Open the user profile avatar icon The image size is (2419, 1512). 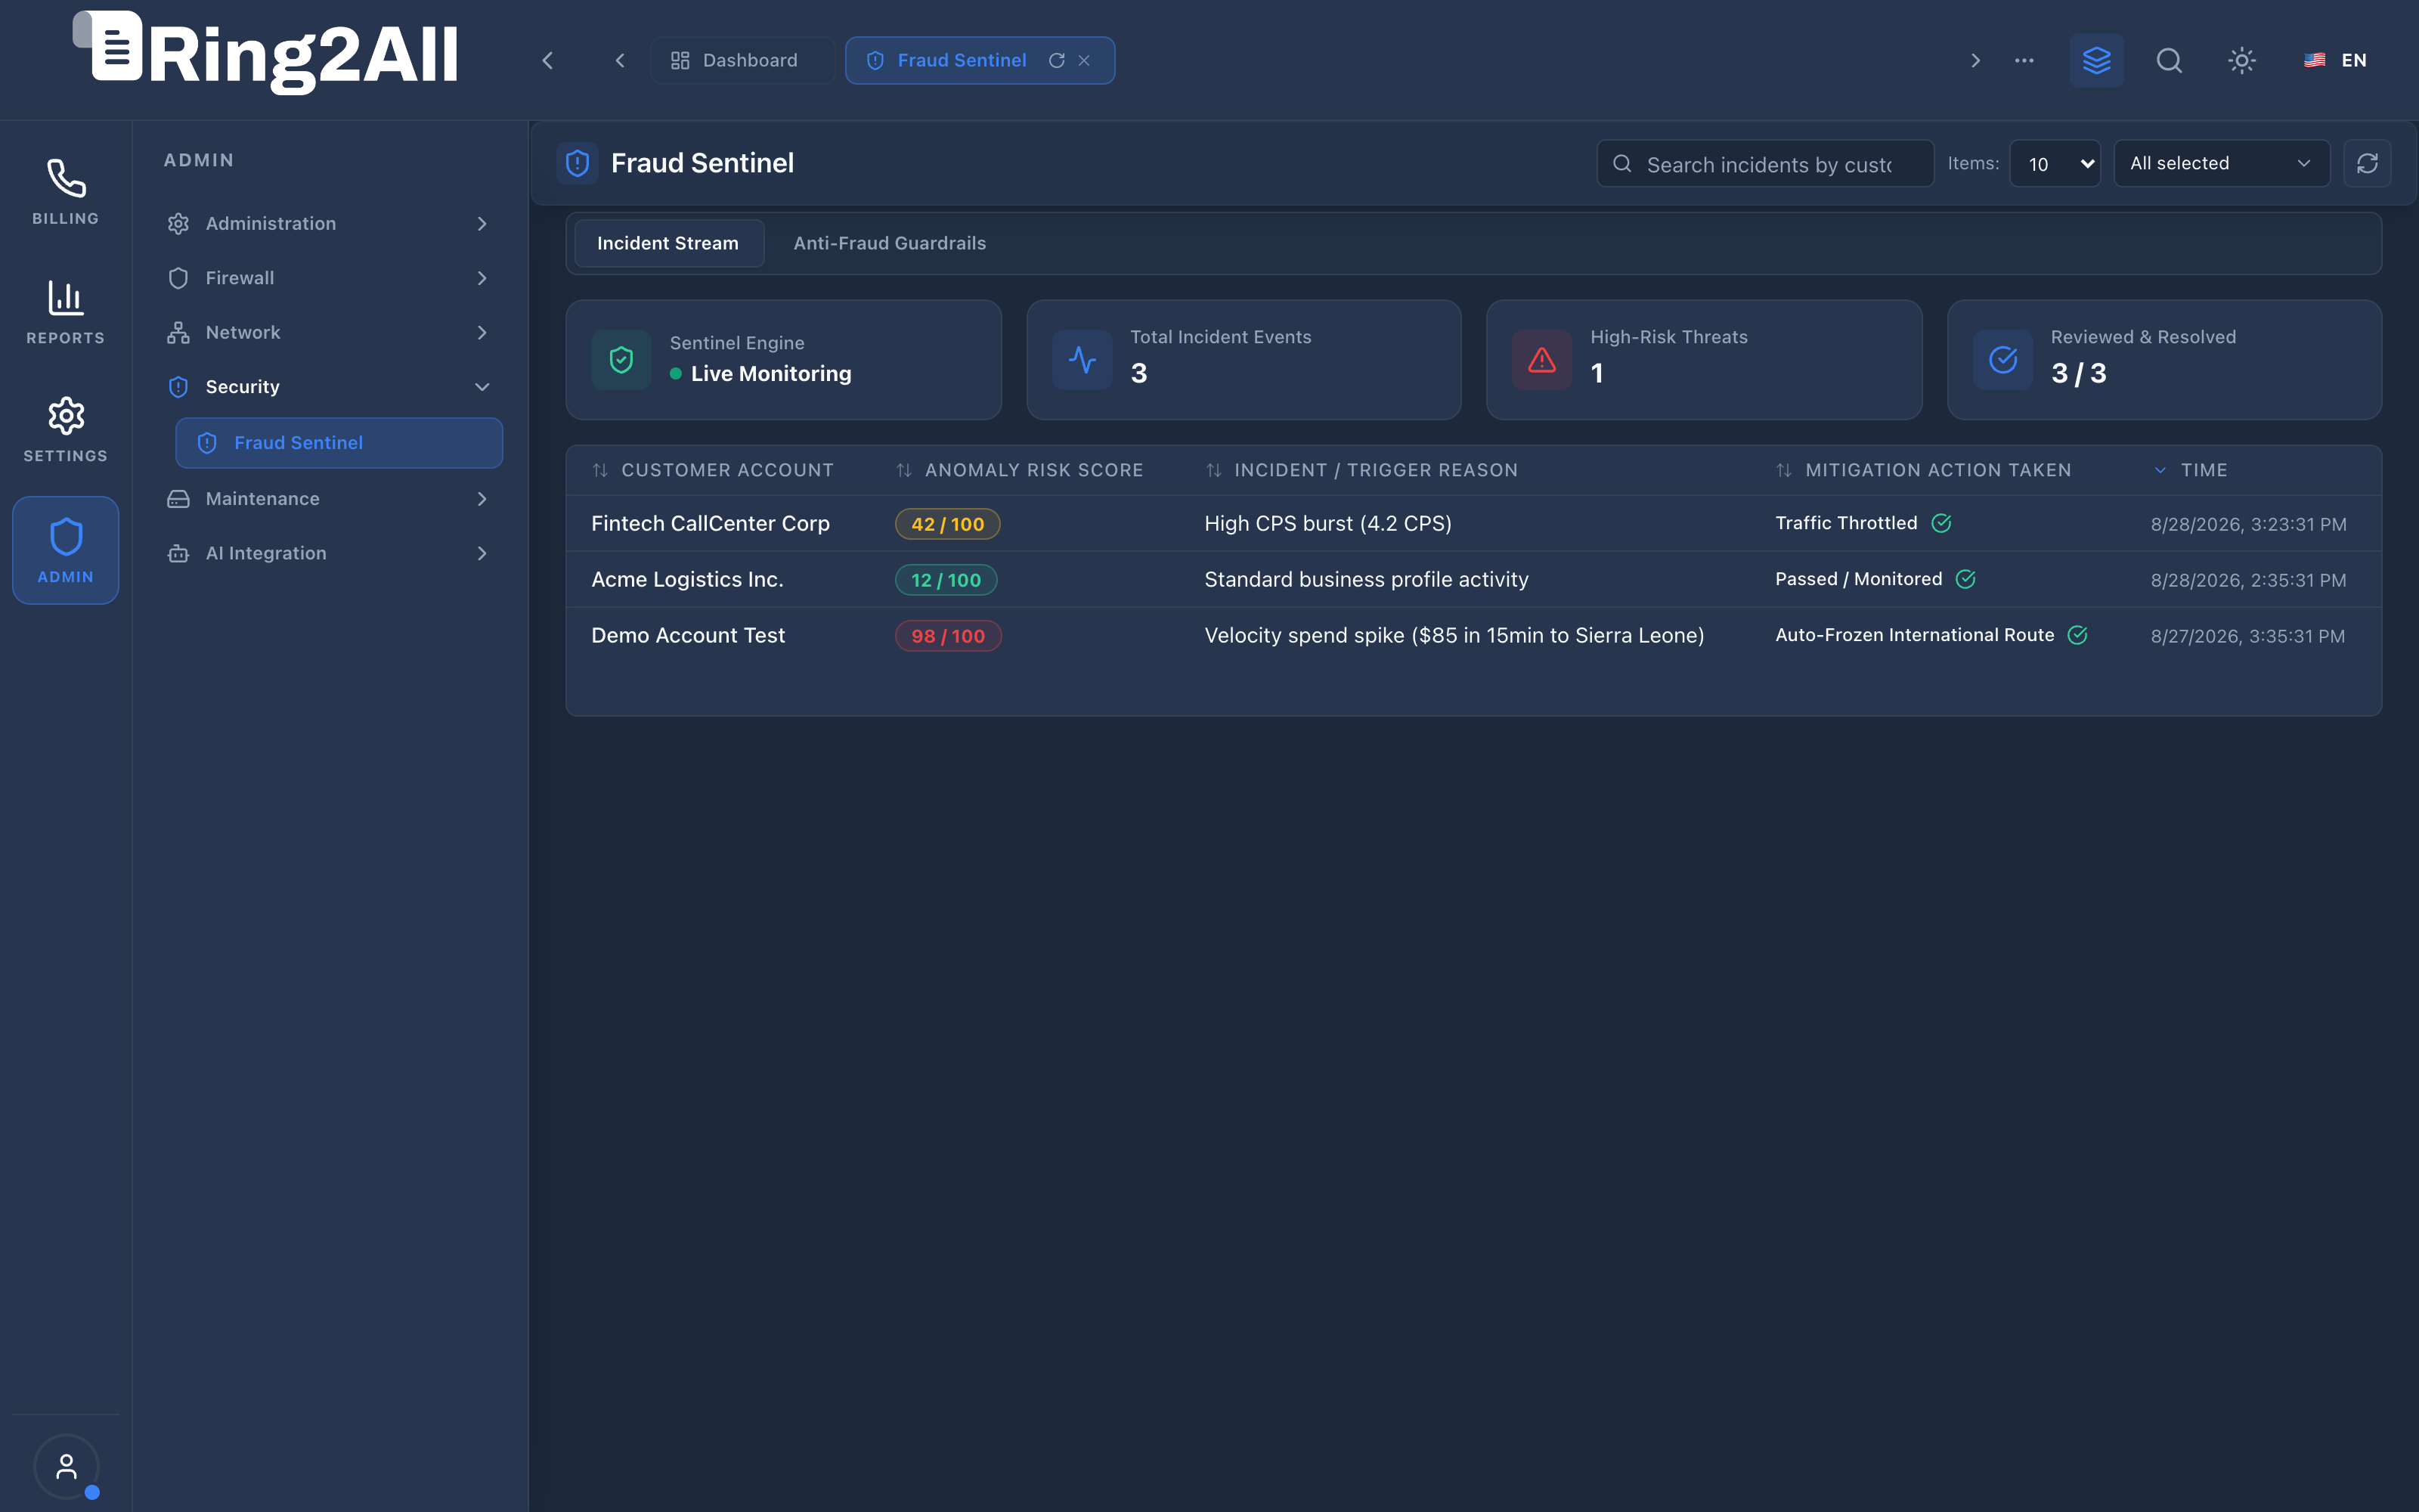[x=66, y=1466]
